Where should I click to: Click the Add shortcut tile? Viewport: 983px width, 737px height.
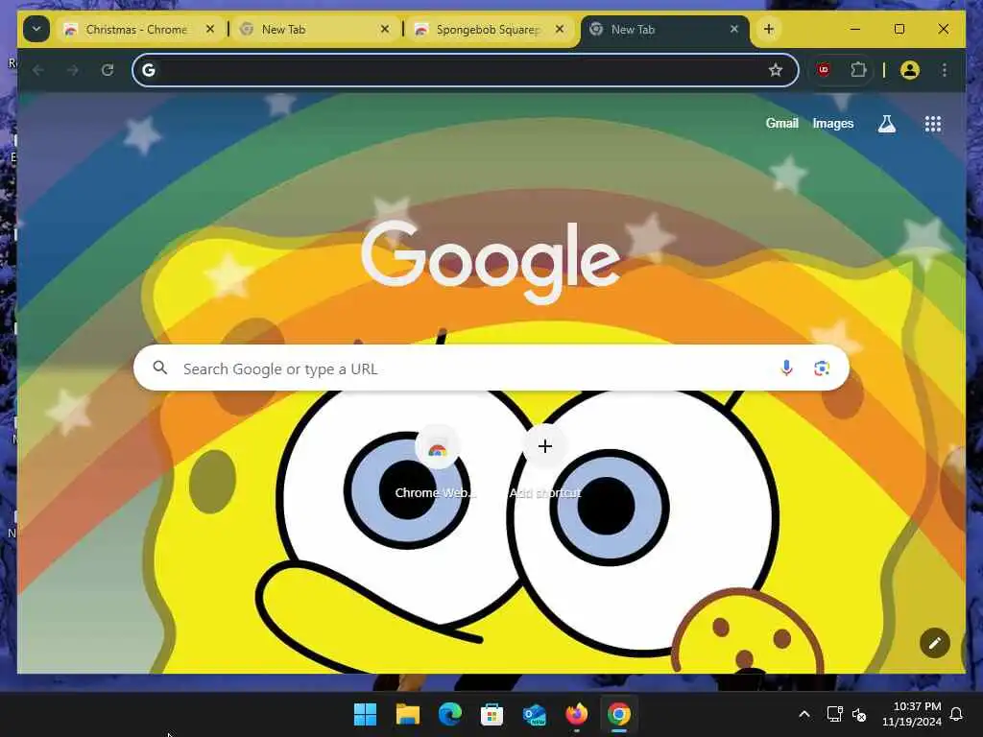pos(545,464)
